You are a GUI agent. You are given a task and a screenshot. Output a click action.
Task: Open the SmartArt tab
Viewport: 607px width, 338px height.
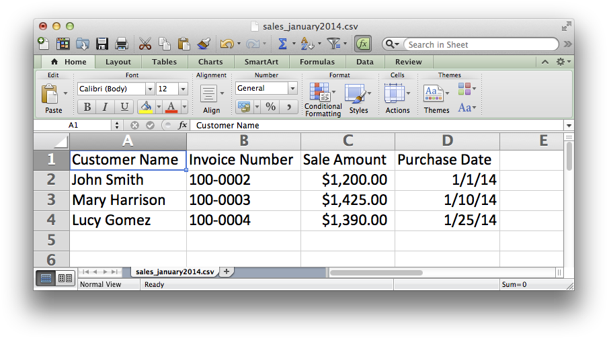261,62
